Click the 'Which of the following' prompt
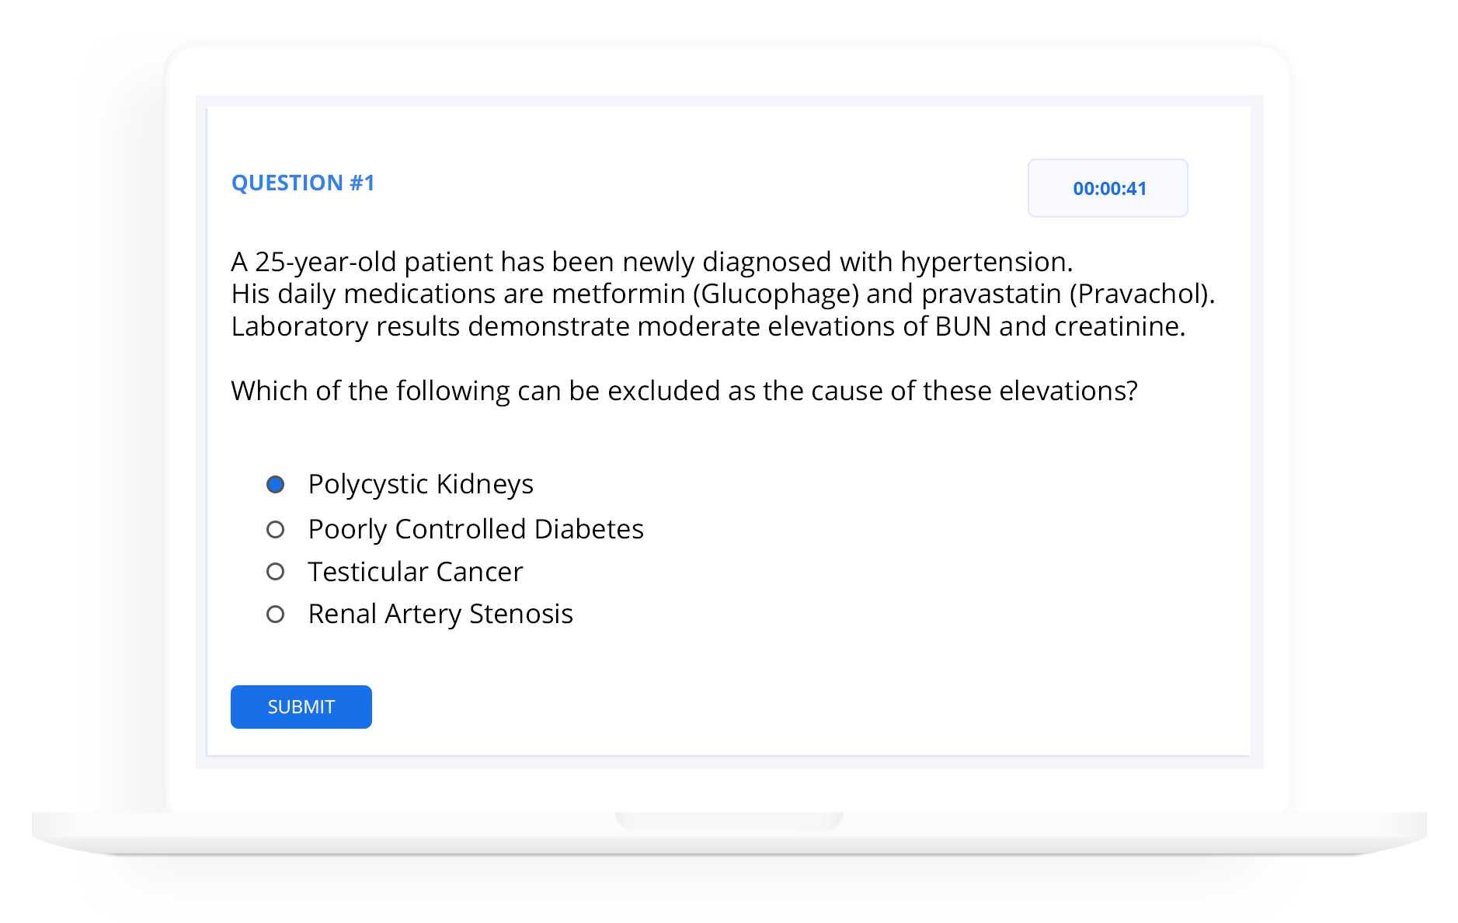Screen dimensions: 1458x923 coord(684,391)
